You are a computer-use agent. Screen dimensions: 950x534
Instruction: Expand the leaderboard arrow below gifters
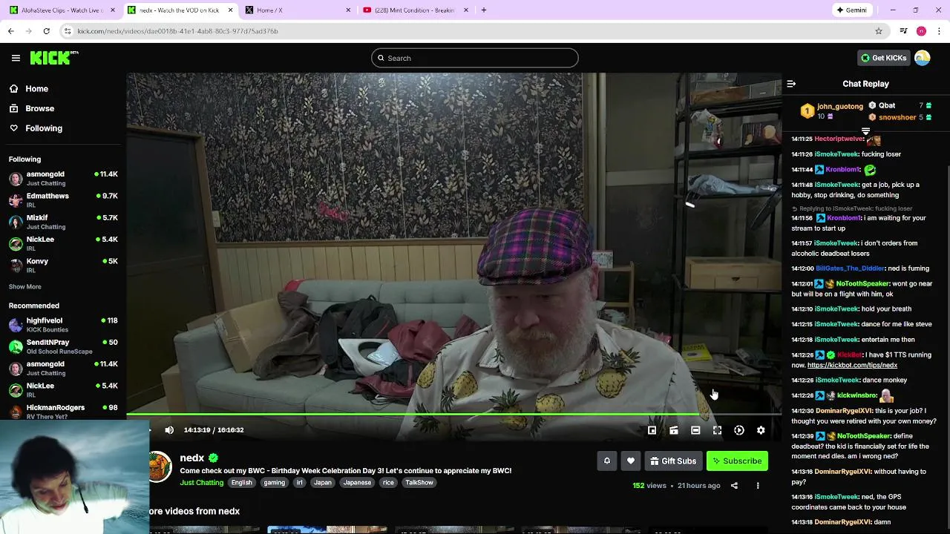865,131
